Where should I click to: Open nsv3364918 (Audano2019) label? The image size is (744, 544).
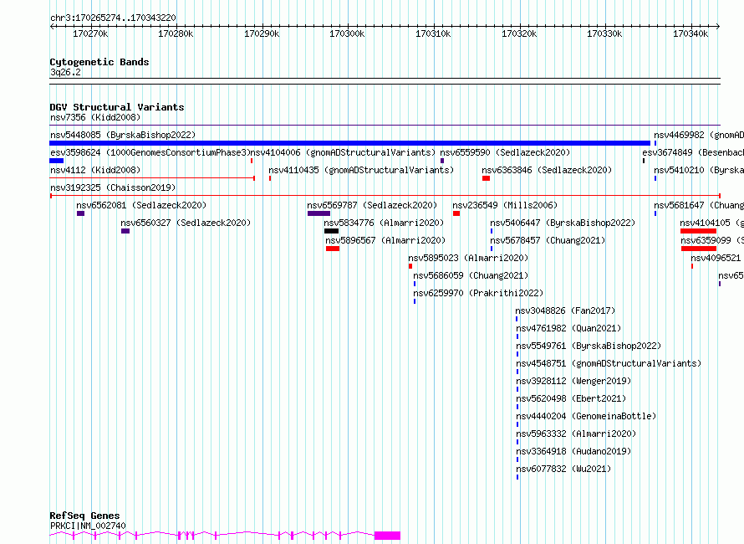tap(573, 451)
